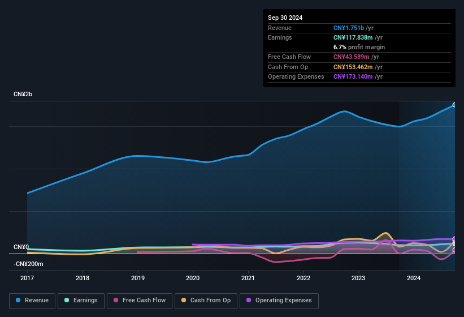Toggle the Earnings legend button
464x317 pixels.
pos(81,301)
